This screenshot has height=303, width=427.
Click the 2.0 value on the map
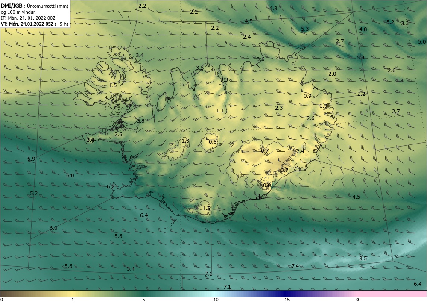pyautogui.click(x=332, y=74)
